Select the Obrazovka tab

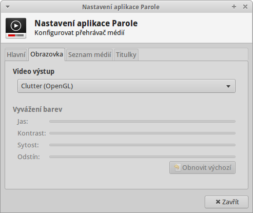[x=47, y=54]
